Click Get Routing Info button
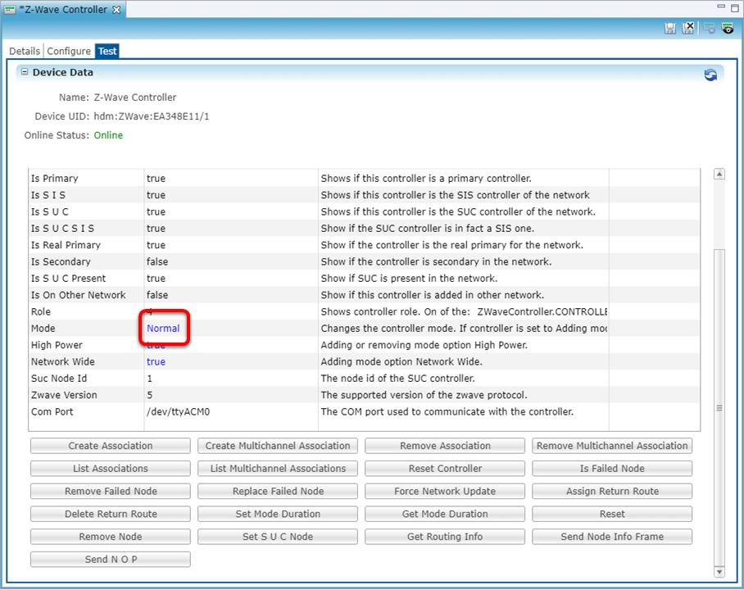This screenshot has height=590, width=744. (x=445, y=537)
